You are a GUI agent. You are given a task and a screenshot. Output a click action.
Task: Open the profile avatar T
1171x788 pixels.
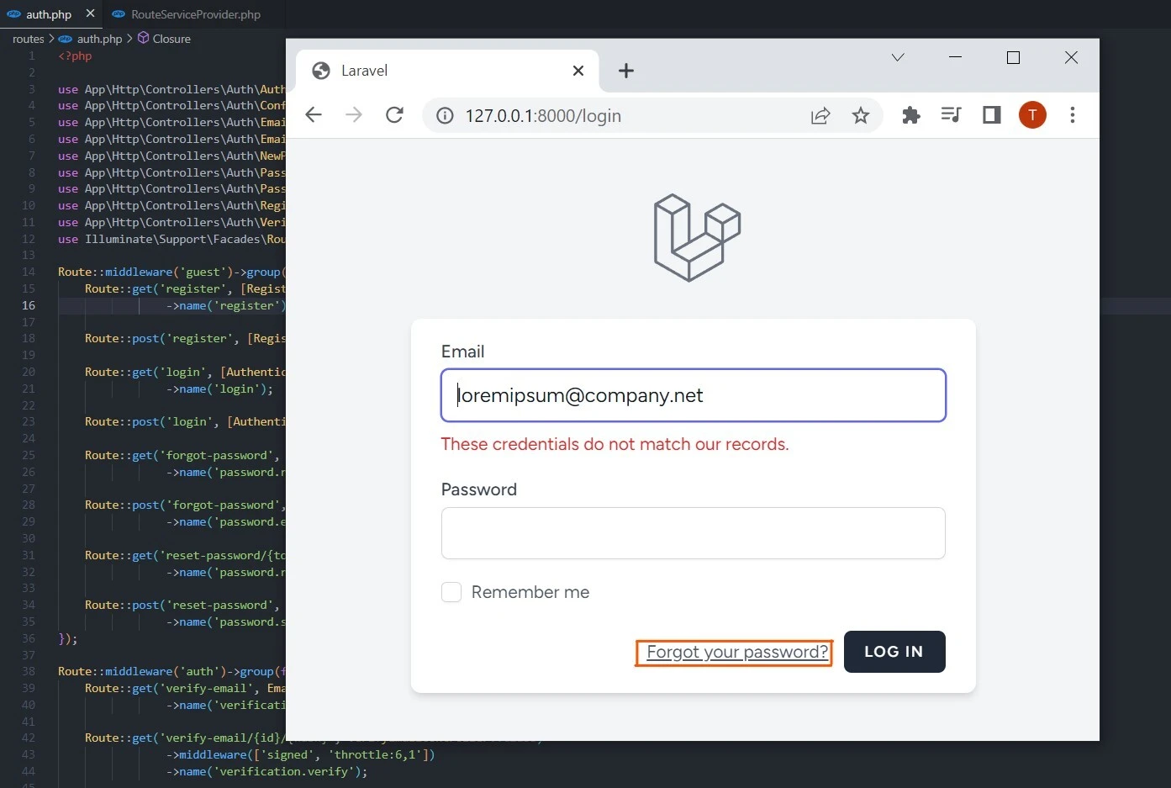pyautogui.click(x=1032, y=115)
